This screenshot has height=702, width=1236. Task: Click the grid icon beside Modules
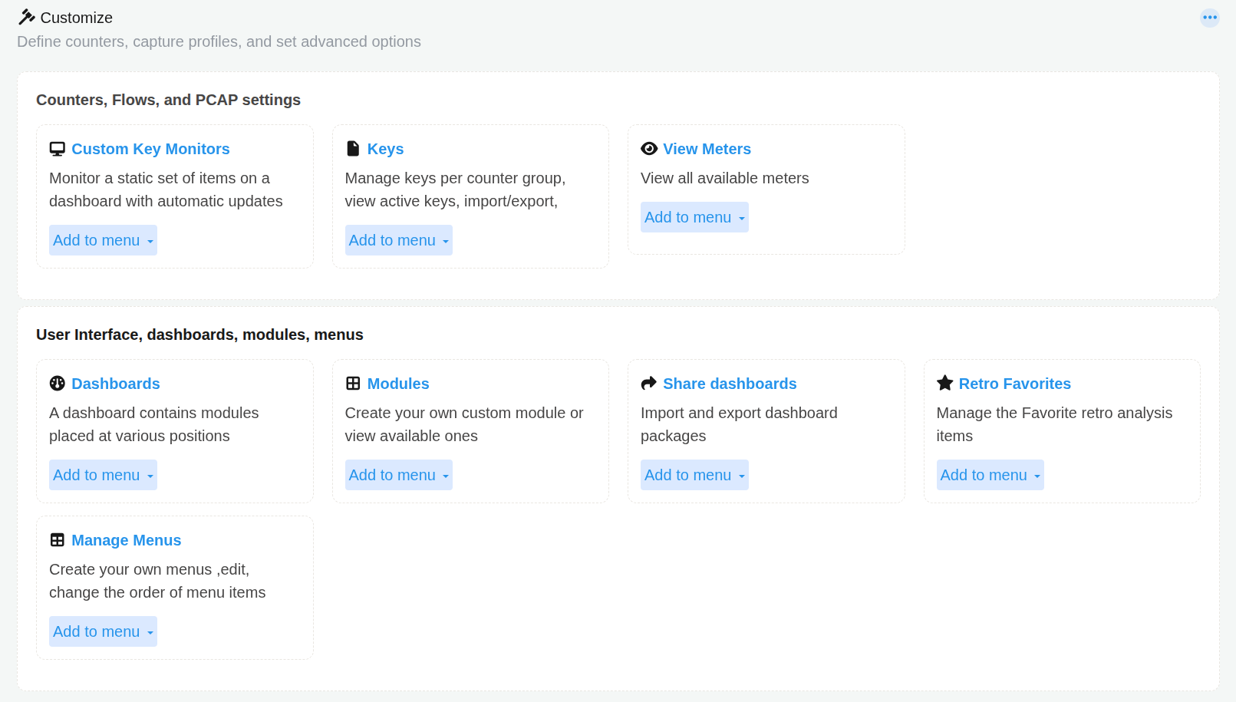click(353, 384)
